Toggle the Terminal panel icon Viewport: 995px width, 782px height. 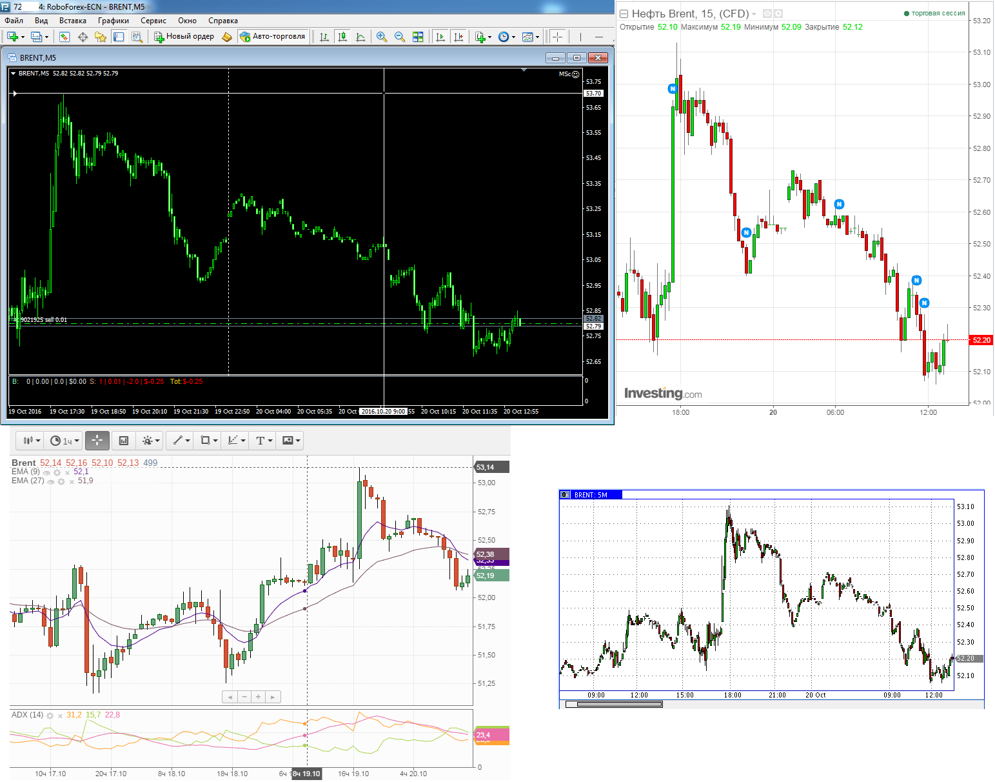pos(119,37)
